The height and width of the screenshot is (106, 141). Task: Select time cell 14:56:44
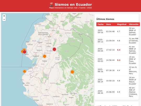pyautogui.click(x=110, y=60)
